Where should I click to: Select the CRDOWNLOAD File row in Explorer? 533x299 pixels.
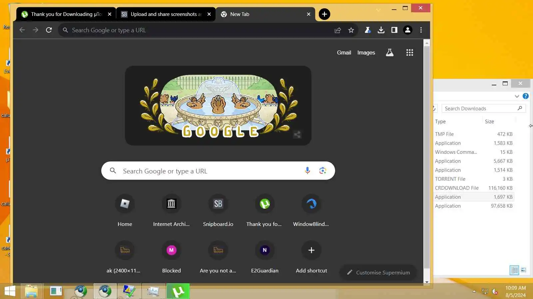474,188
